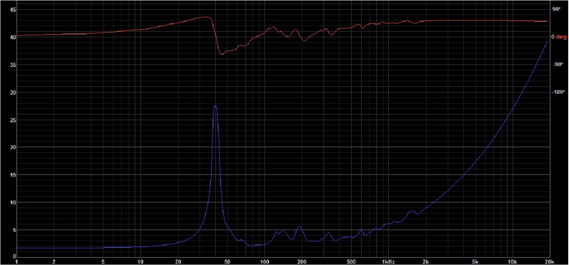
Task: Click the 25 vertical axis label
Action: coord(13,120)
